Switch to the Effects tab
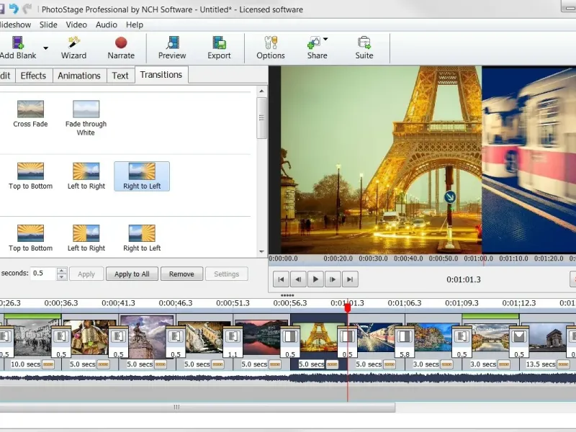The image size is (576, 432). (33, 76)
